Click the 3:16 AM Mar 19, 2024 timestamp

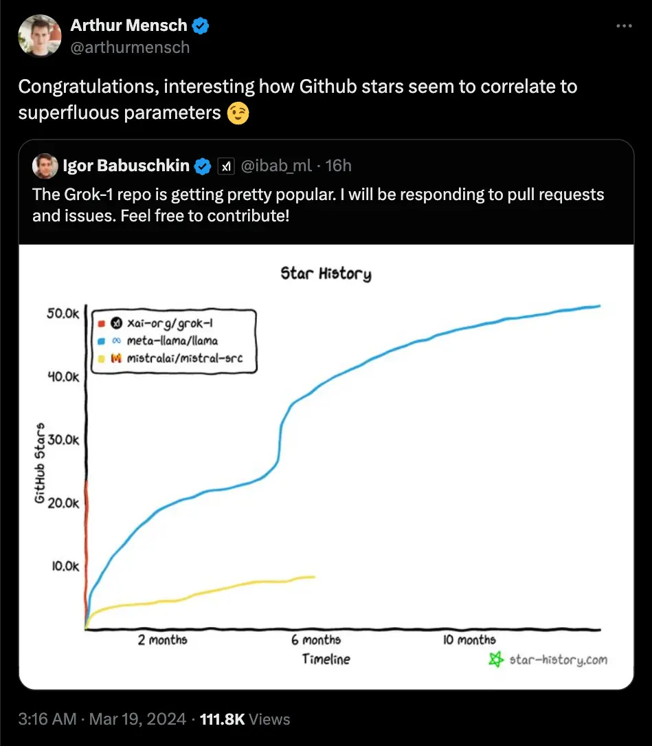tap(102, 719)
